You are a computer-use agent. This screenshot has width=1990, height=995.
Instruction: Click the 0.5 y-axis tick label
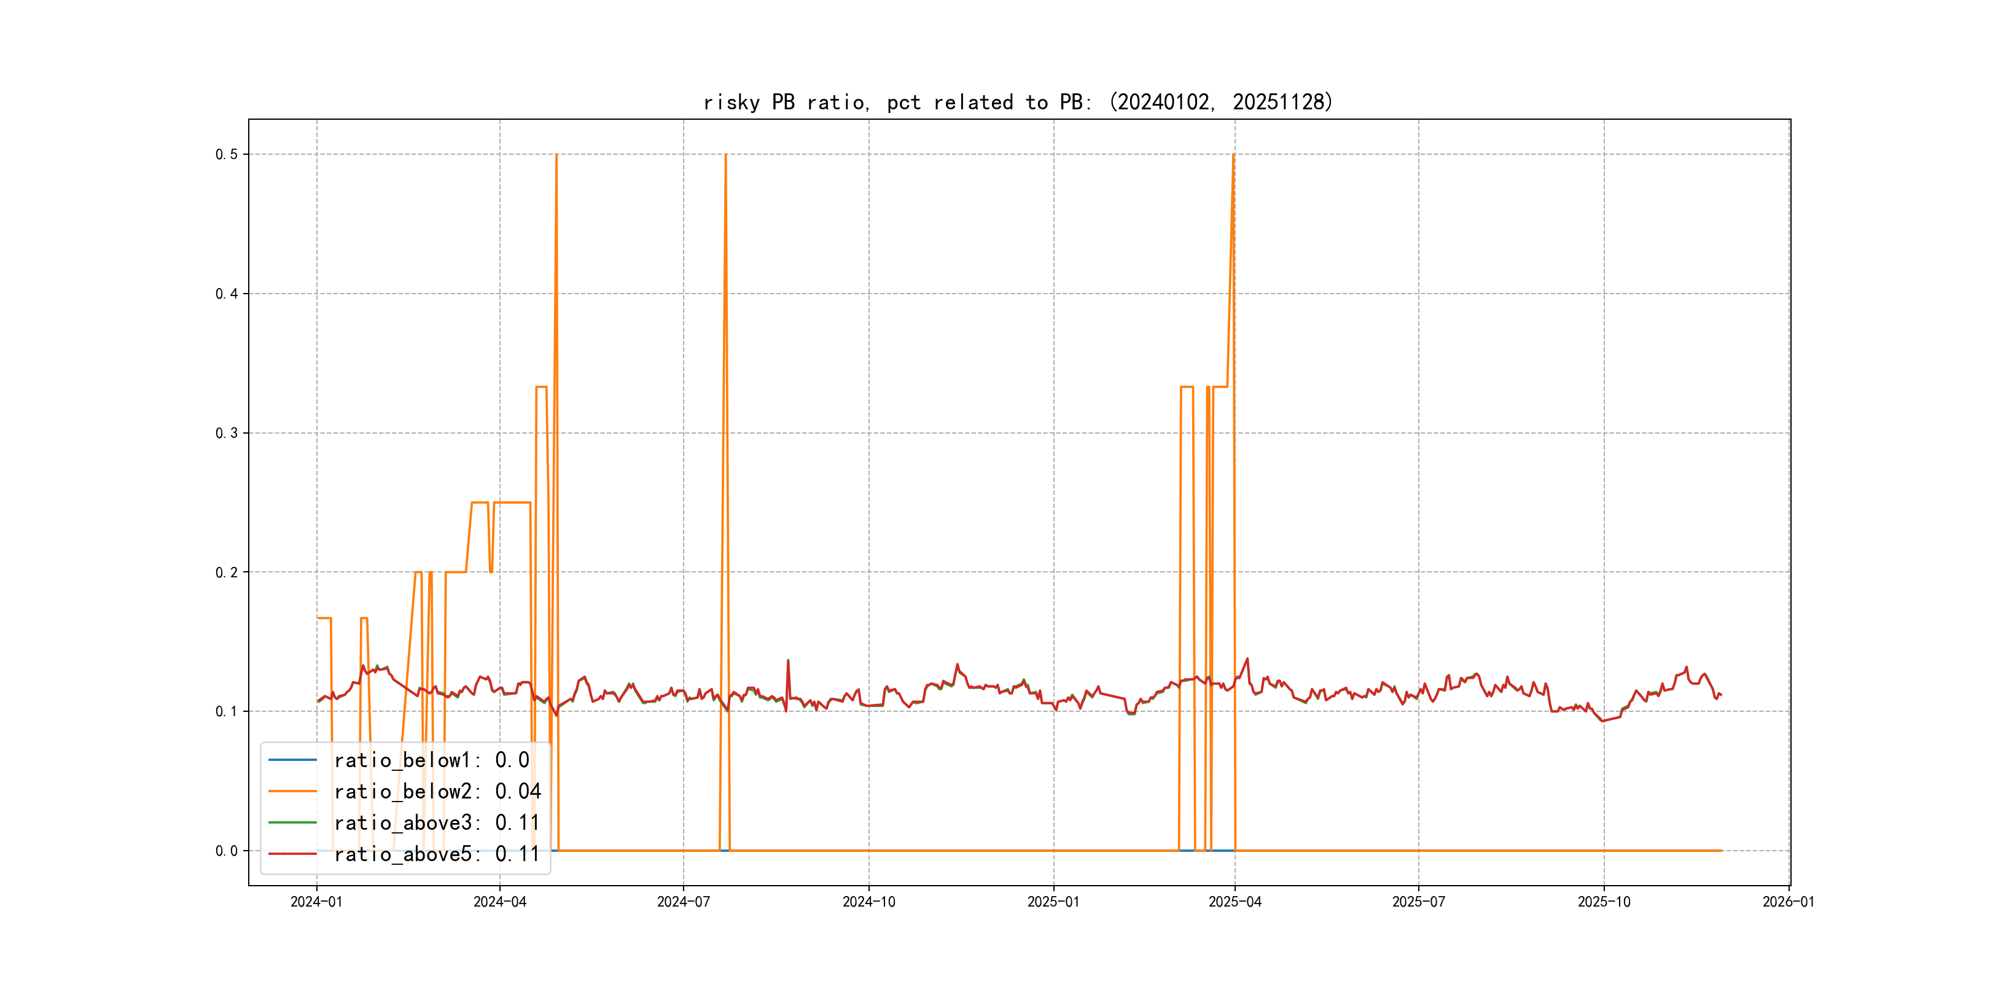(x=227, y=155)
